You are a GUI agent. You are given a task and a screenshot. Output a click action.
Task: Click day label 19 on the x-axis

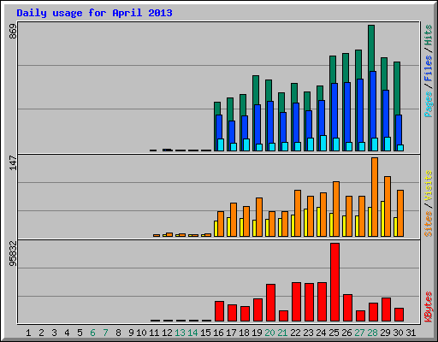coord(257,333)
